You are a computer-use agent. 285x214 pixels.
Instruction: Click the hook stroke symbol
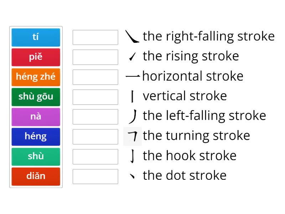tap(132, 155)
